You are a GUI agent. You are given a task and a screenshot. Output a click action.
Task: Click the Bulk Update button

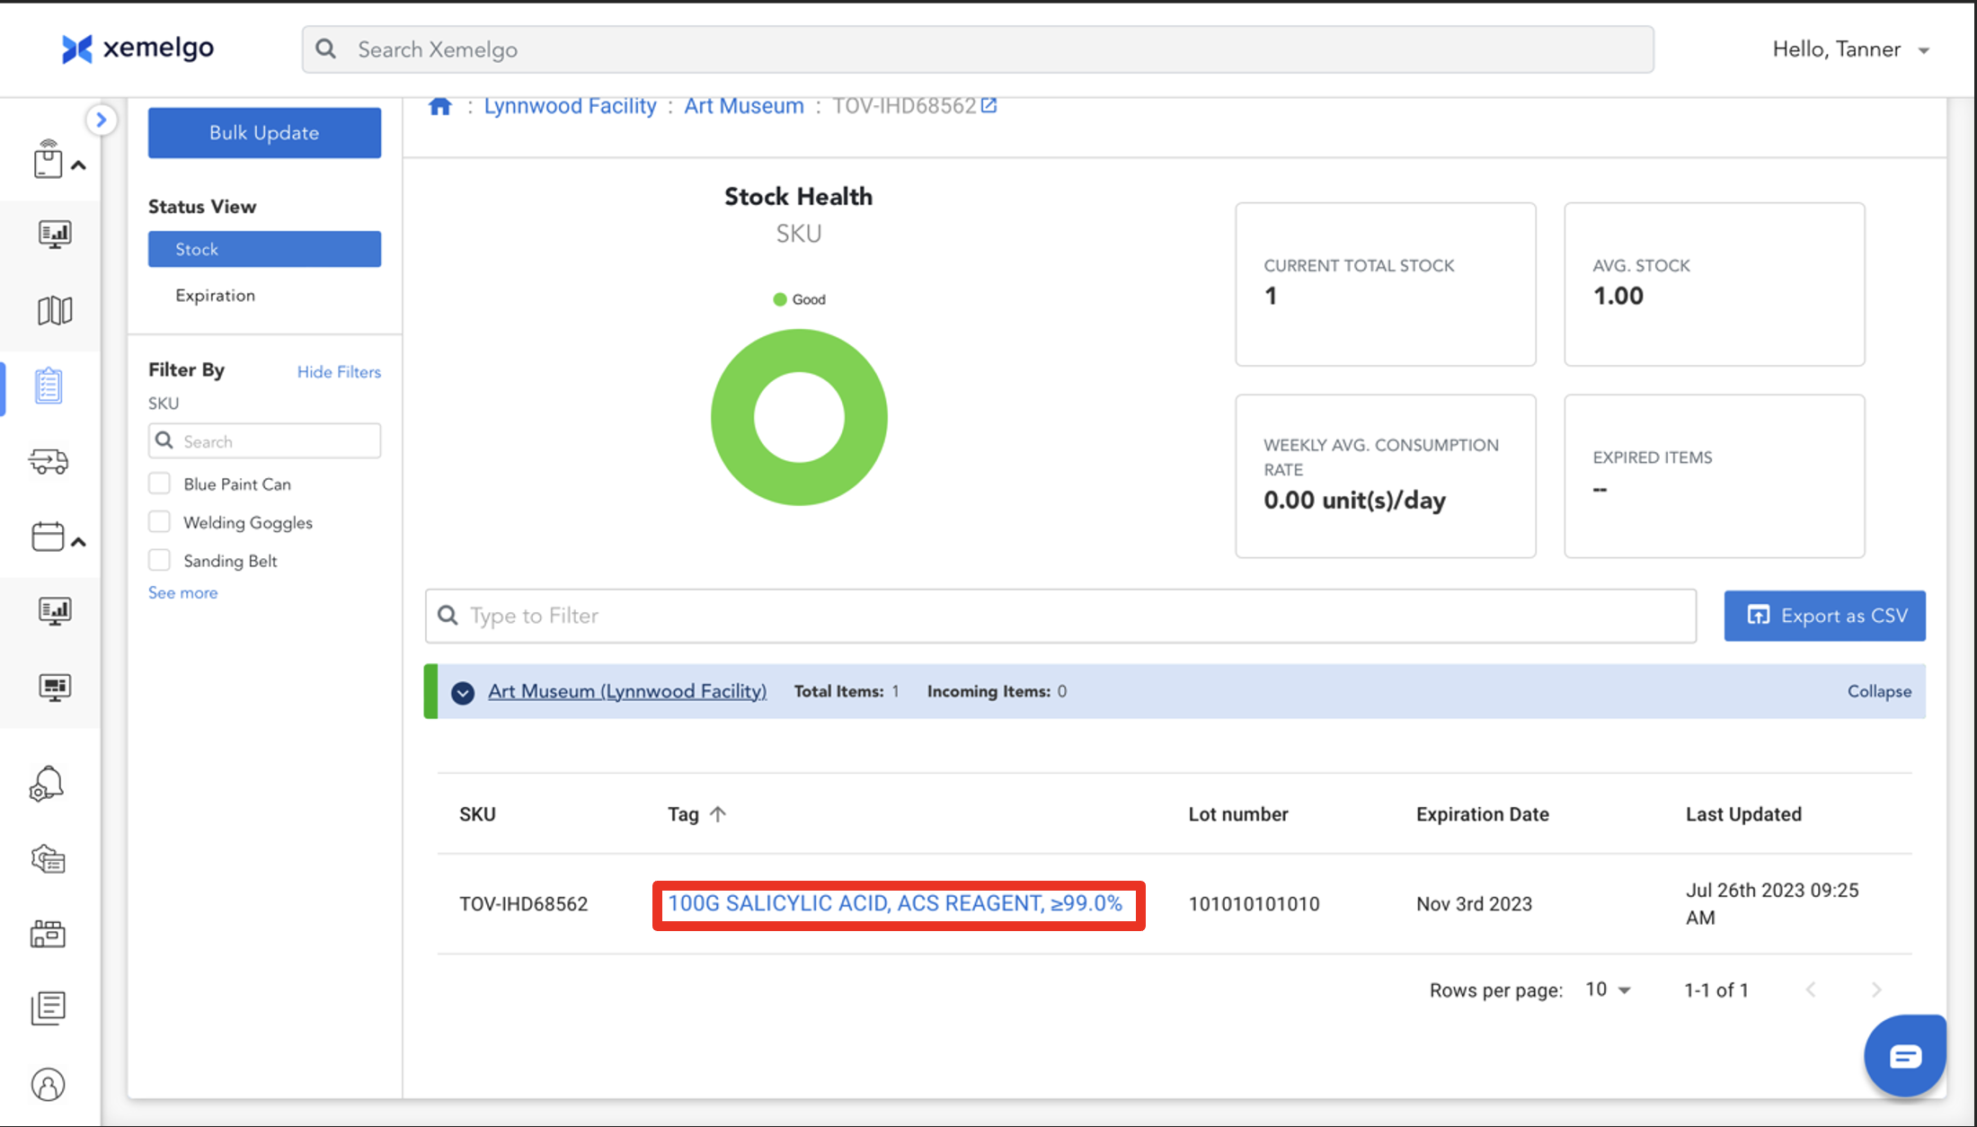pos(264,133)
